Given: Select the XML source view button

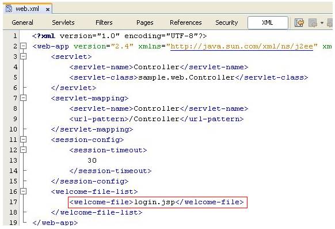Looking at the screenshot, I should [268, 22].
